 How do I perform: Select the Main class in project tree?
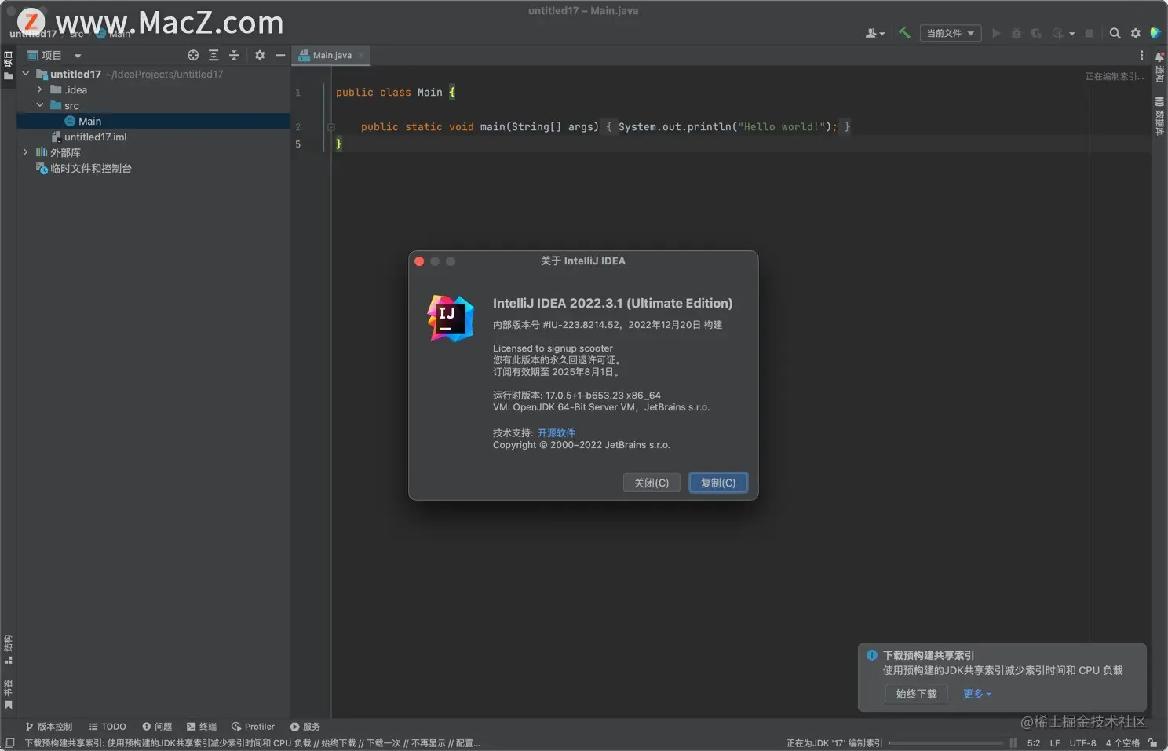tap(154, 121)
